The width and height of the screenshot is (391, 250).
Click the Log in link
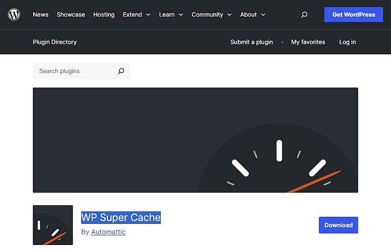347,42
